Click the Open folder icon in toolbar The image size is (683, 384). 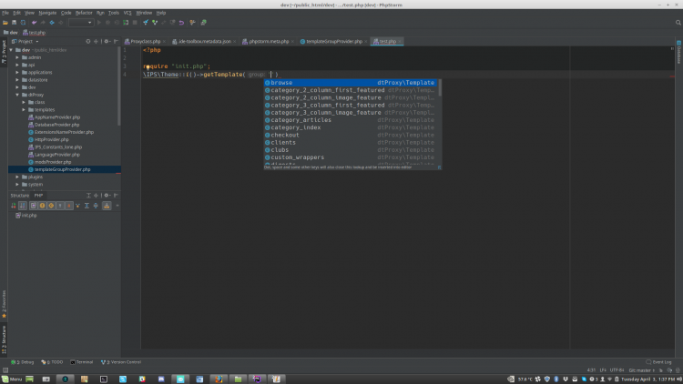click(5, 22)
